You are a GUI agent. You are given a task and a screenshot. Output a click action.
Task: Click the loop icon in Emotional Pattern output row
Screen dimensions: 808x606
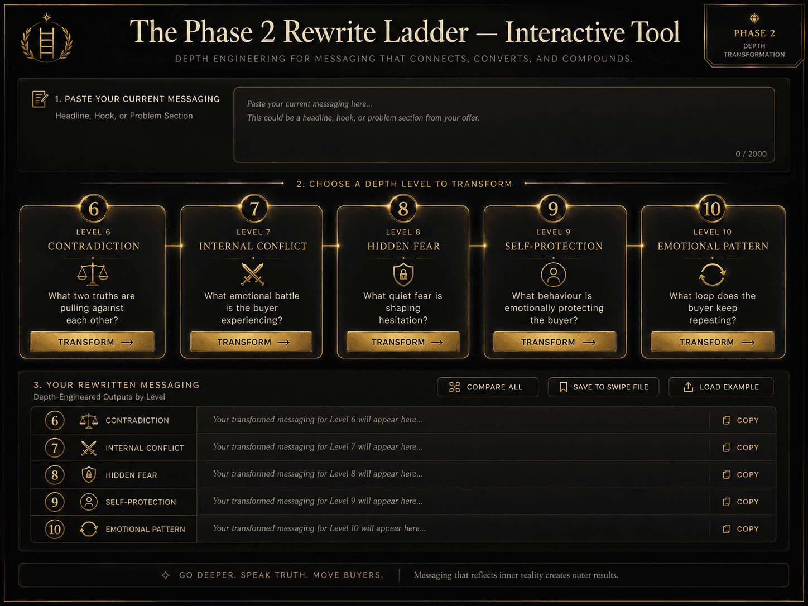[x=89, y=529]
